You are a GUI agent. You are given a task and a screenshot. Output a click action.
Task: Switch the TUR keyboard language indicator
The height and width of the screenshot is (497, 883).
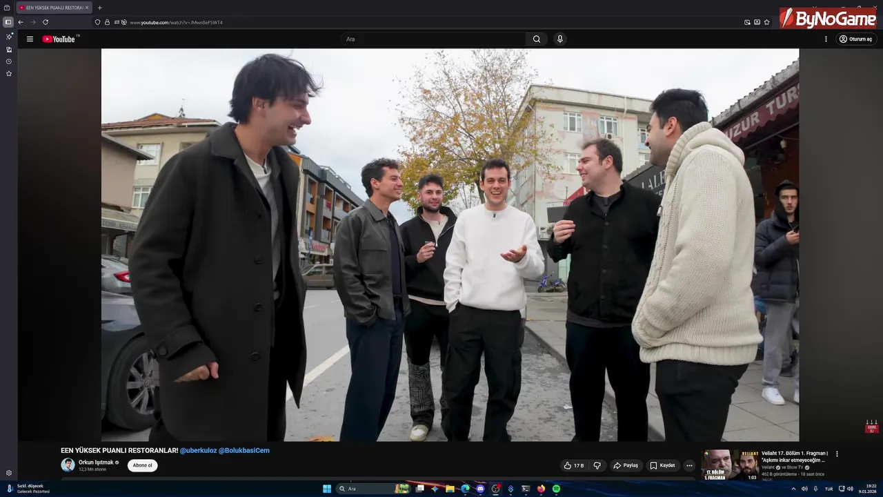point(829,489)
